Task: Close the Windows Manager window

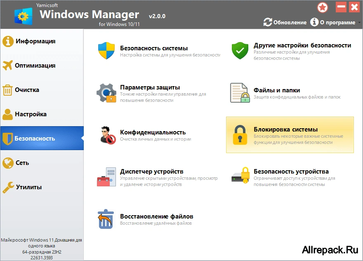Action: (x=354, y=7)
